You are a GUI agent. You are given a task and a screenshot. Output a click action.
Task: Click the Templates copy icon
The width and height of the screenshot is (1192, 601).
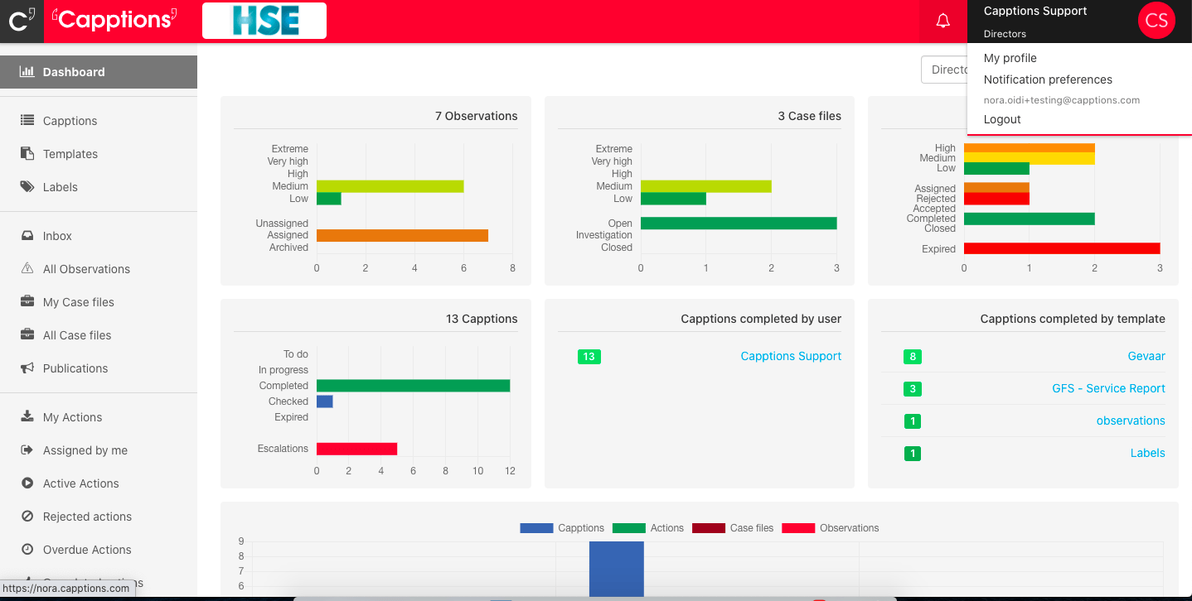(27, 154)
